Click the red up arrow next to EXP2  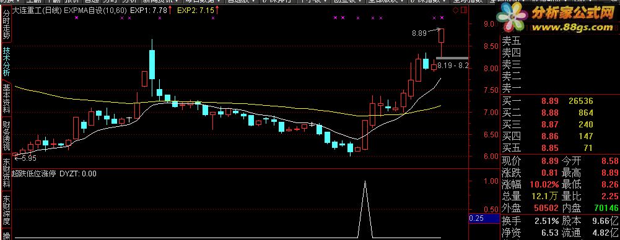pos(217,10)
